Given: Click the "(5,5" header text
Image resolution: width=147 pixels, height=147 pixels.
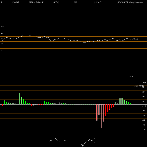Looking at the screenshot, I should (x=76, y=2).
